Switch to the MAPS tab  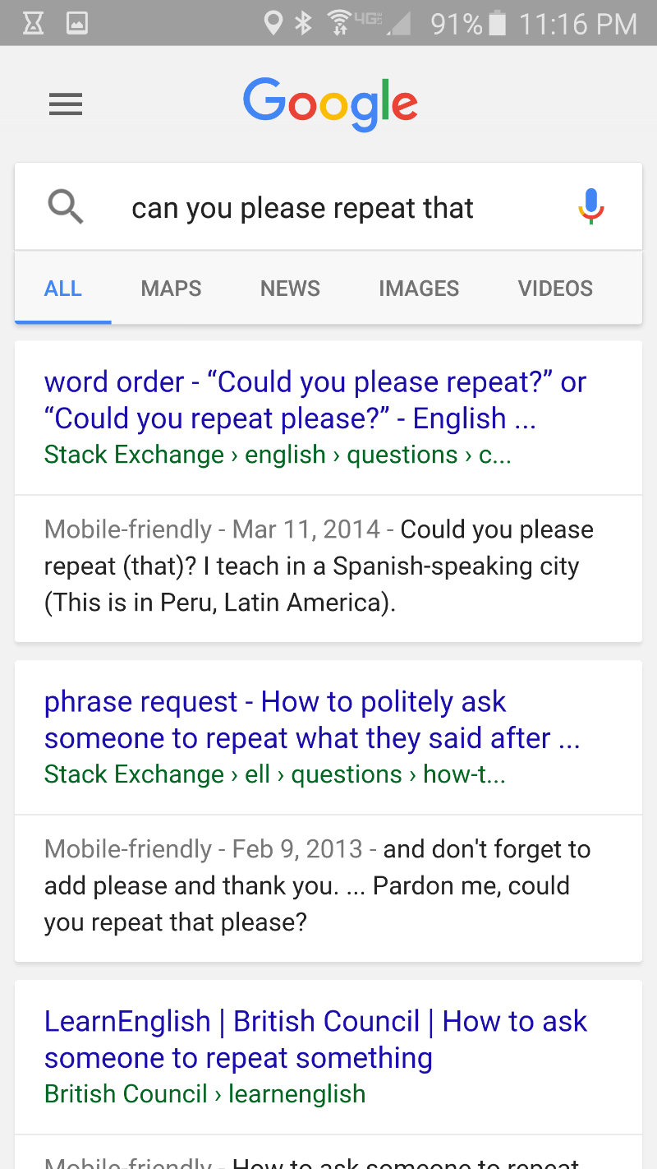point(171,289)
